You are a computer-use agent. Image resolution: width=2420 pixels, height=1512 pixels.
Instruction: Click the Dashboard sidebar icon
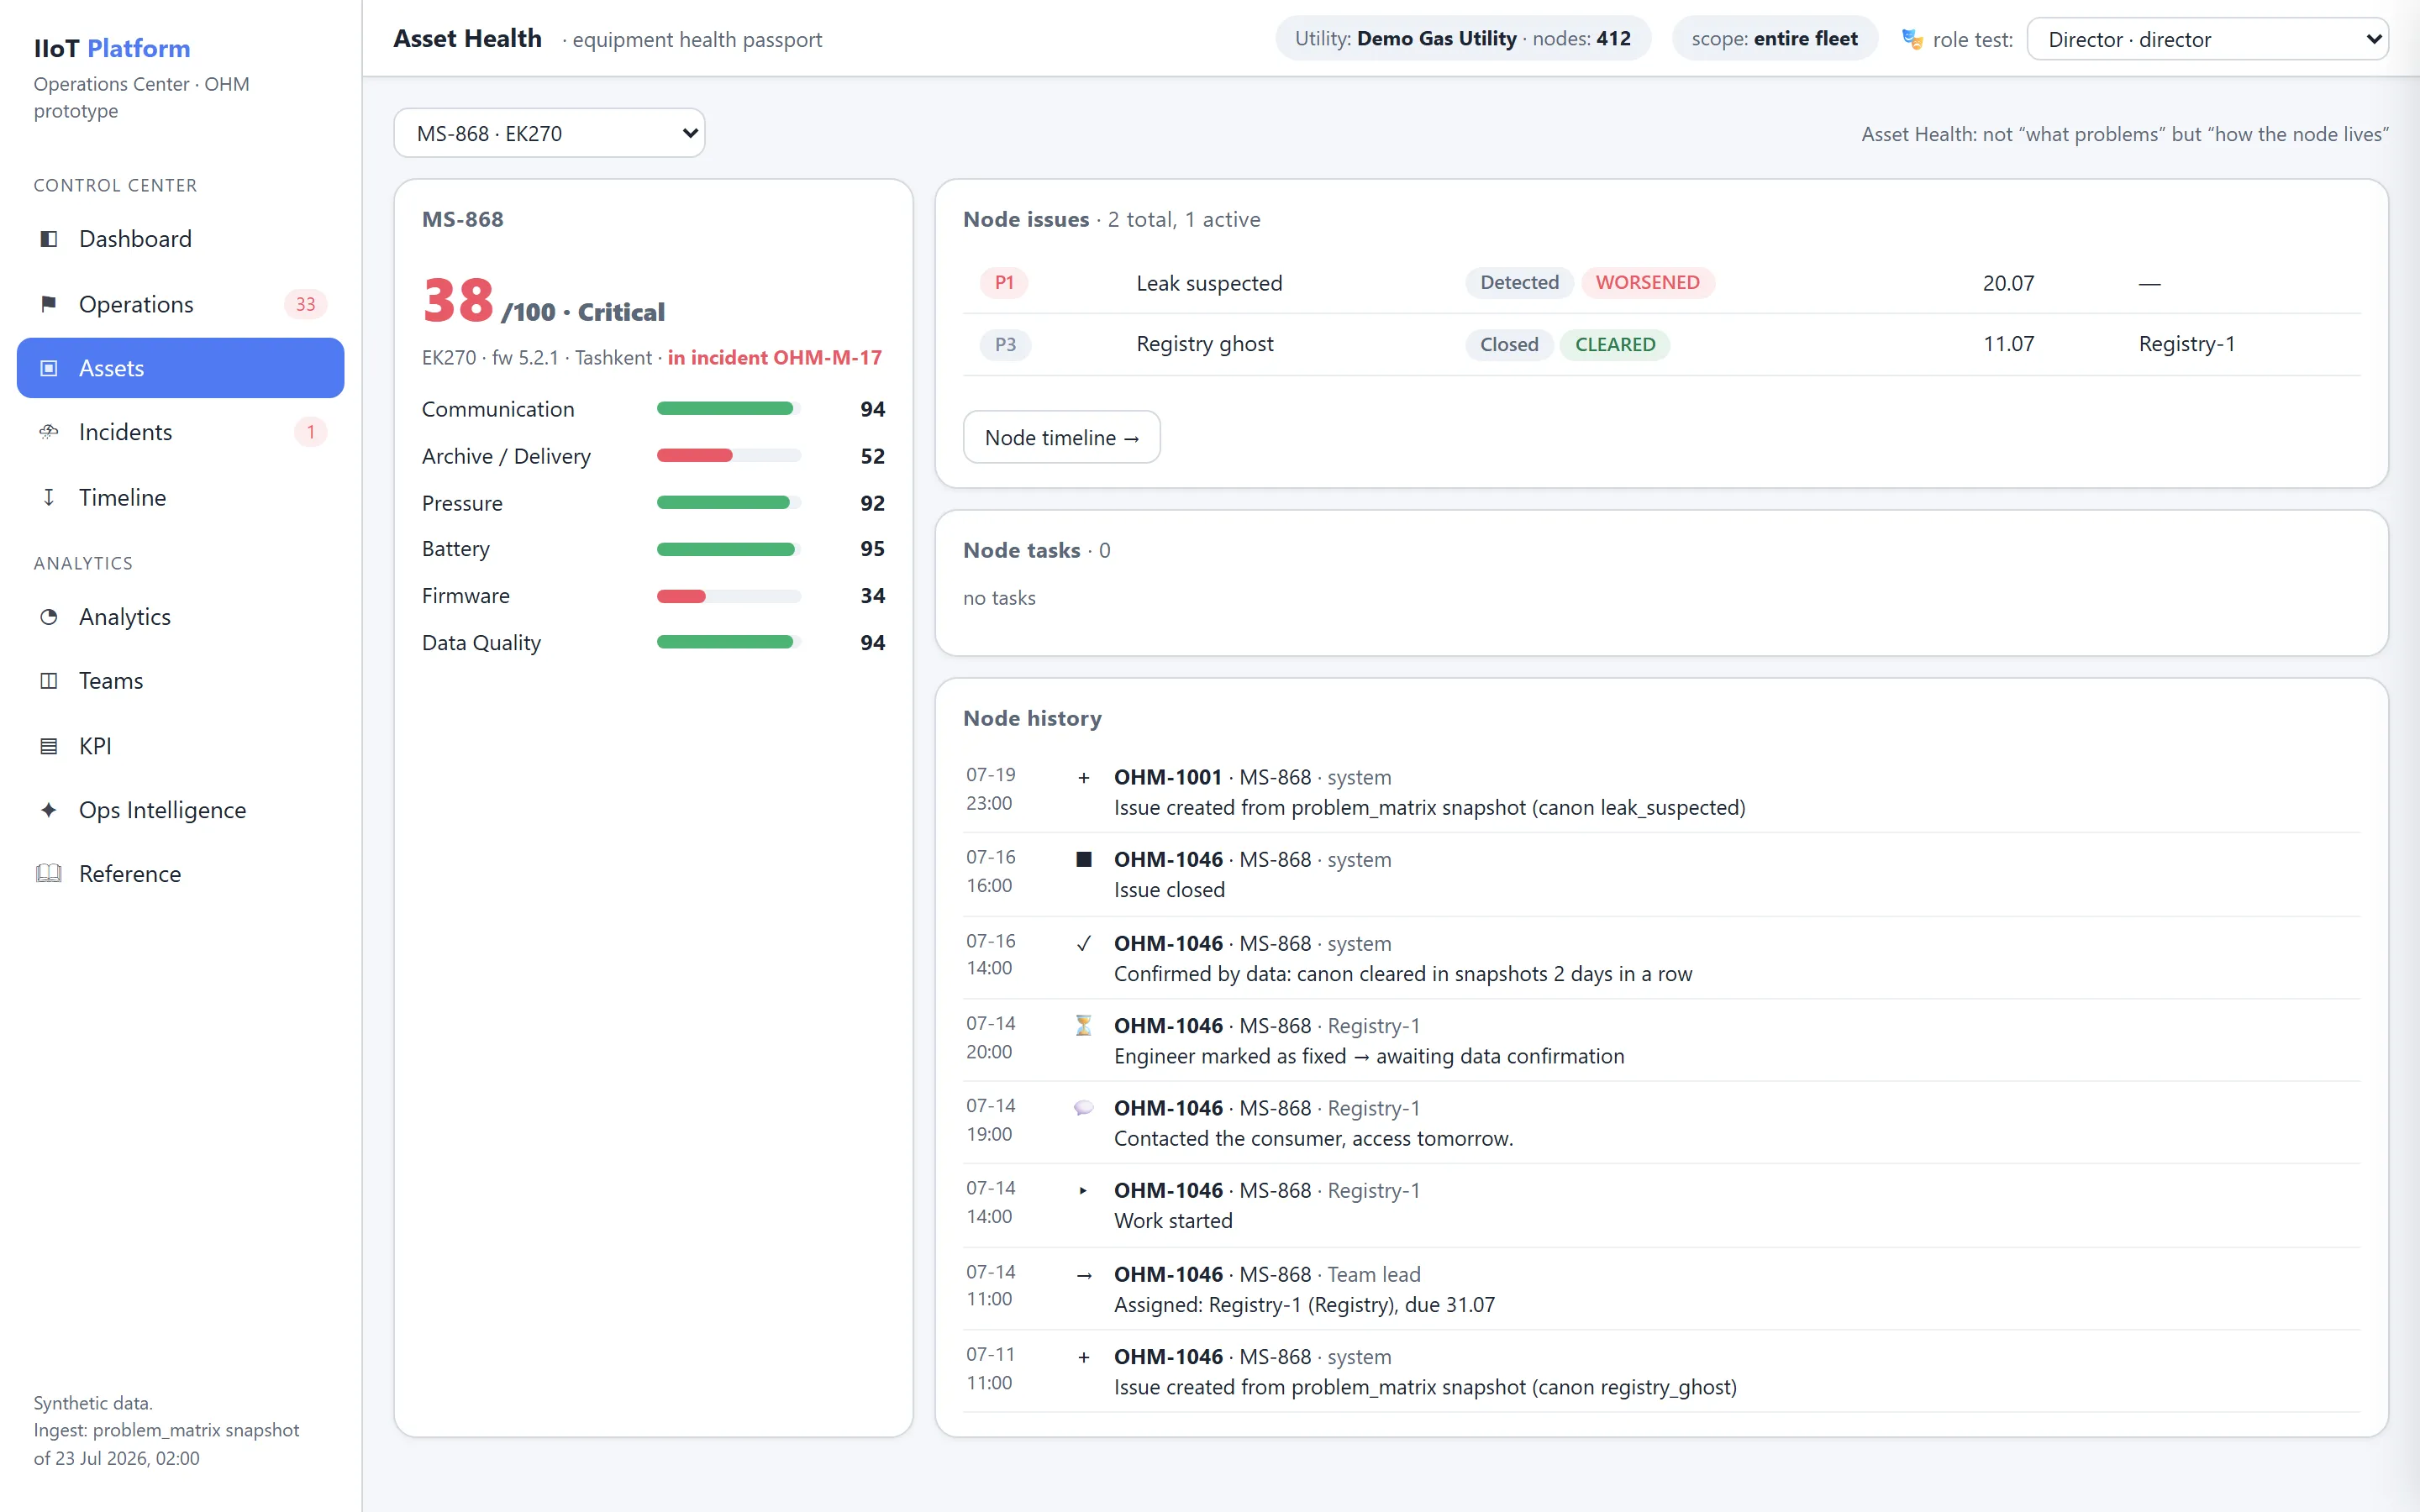click(x=48, y=239)
